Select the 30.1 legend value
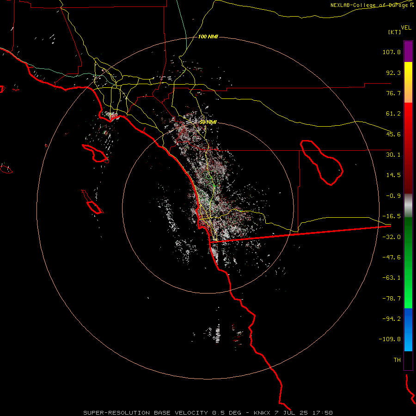Image resolution: width=416 pixels, height=416 pixels. pos(393,155)
